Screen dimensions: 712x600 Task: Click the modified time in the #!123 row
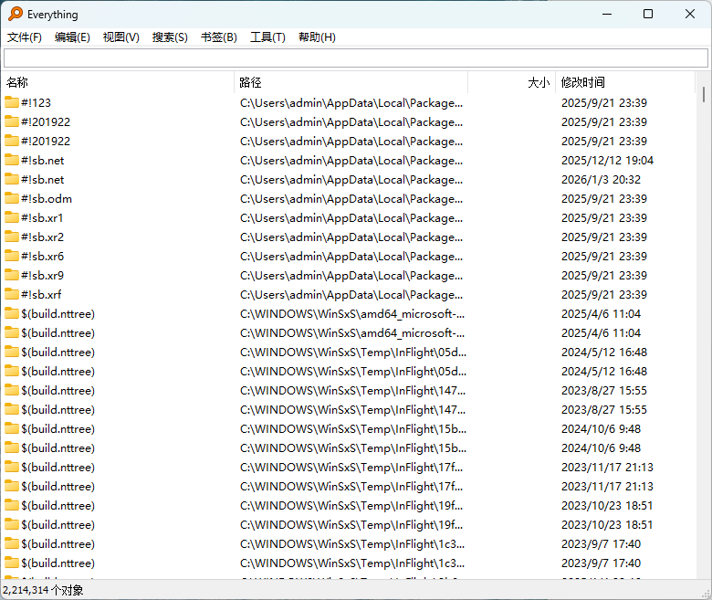coord(604,102)
